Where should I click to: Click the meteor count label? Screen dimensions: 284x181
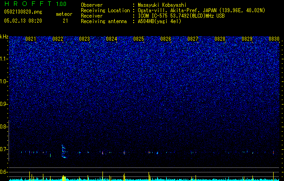64,14
